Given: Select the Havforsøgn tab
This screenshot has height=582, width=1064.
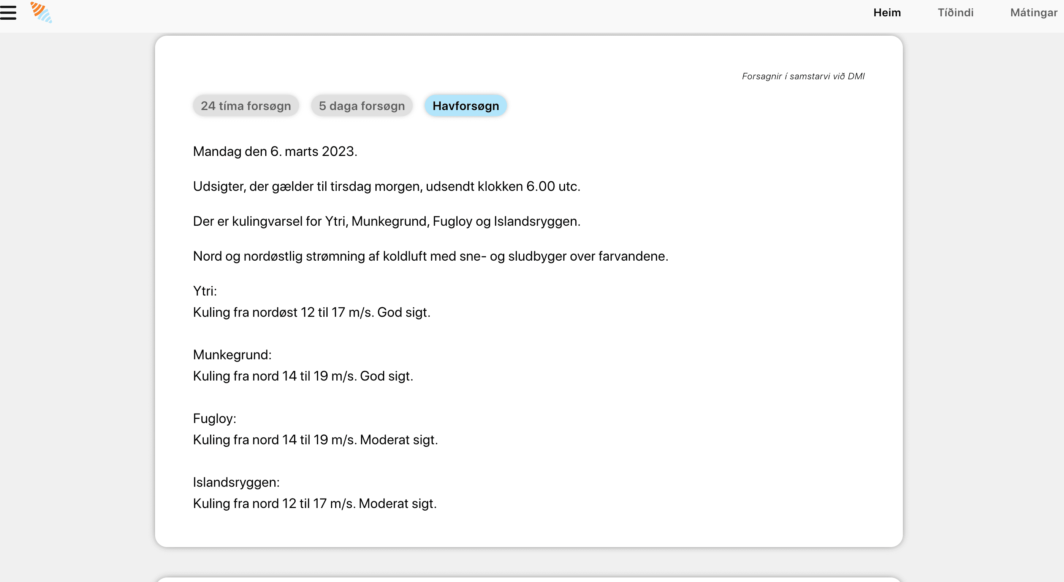Looking at the screenshot, I should [x=465, y=106].
